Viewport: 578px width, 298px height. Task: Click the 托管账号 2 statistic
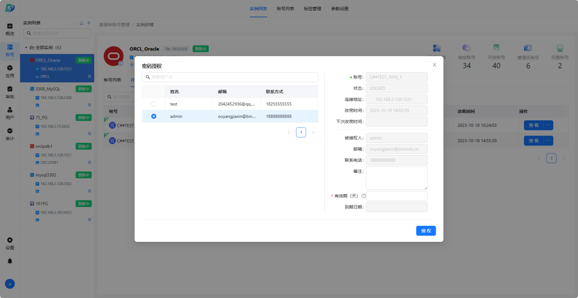coord(560,57)
